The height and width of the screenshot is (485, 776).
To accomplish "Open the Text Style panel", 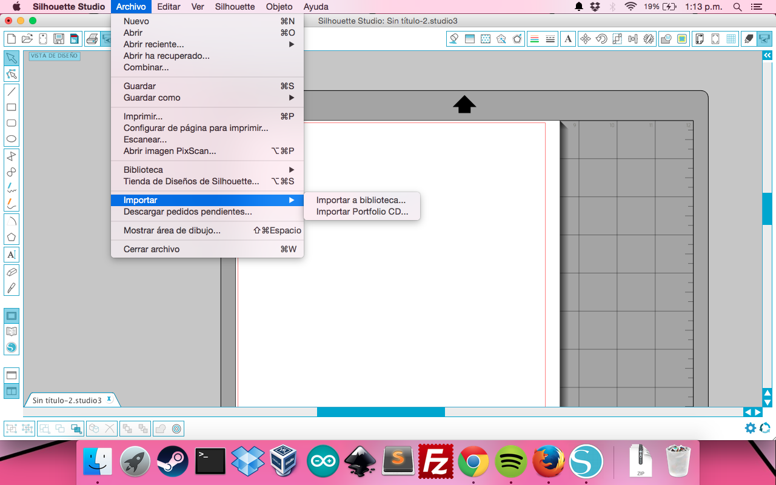I will pos(567,39).
